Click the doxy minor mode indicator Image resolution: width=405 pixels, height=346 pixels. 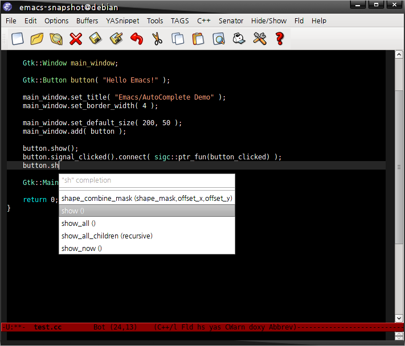(x=257, y=327)
